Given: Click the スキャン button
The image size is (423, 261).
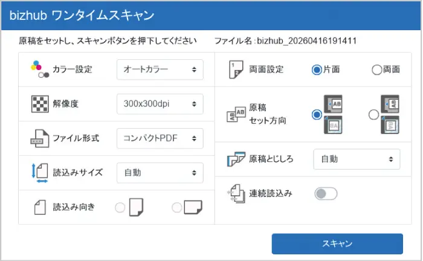Looking at the screenshot, I should coord(337,243).
